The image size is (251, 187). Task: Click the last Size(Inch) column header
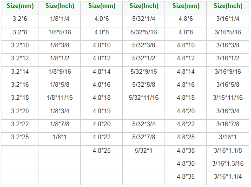point(228,7)
